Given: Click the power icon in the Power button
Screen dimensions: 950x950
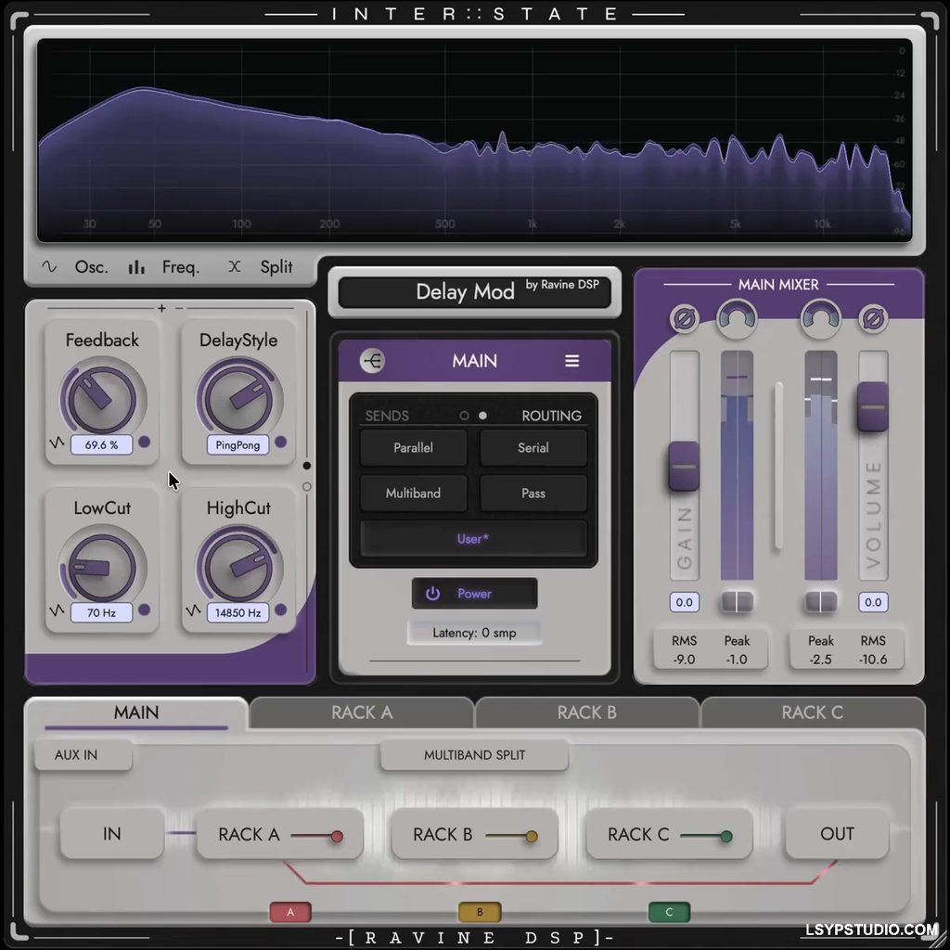Looking at the screenshot, I should click(x=432, y=594).
